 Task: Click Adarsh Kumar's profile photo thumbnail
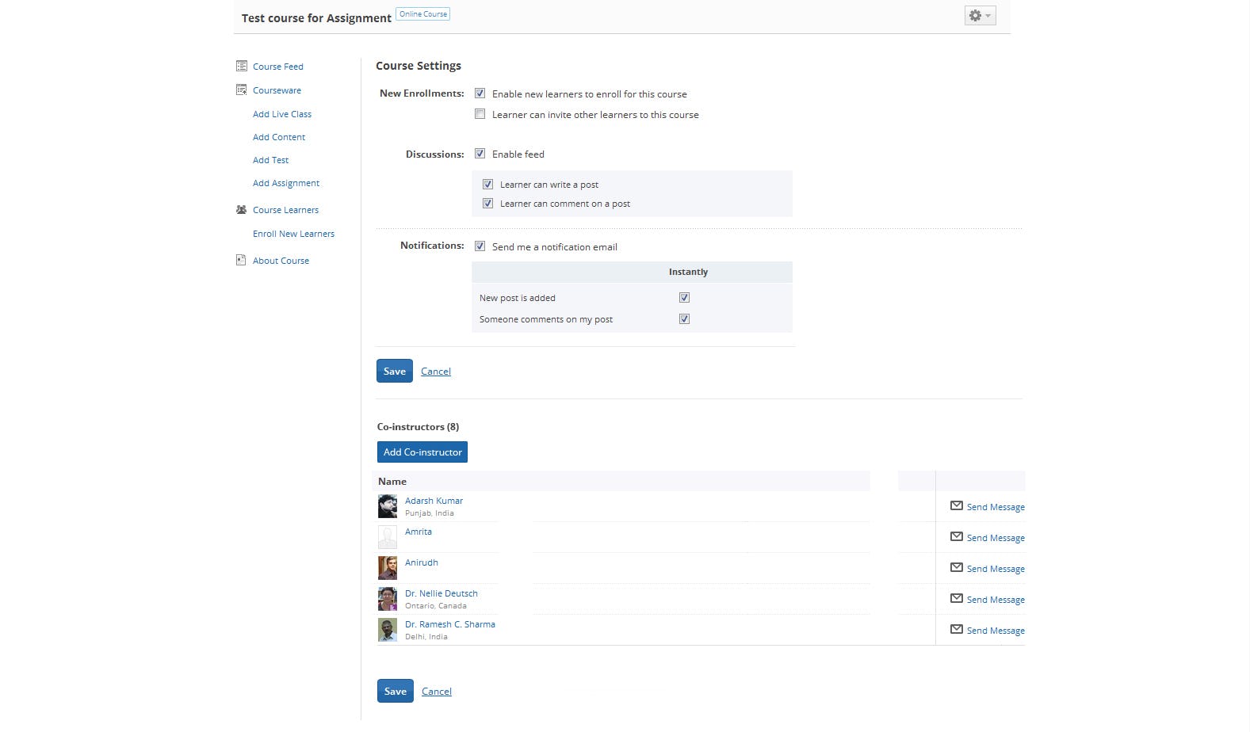(388, 506)
